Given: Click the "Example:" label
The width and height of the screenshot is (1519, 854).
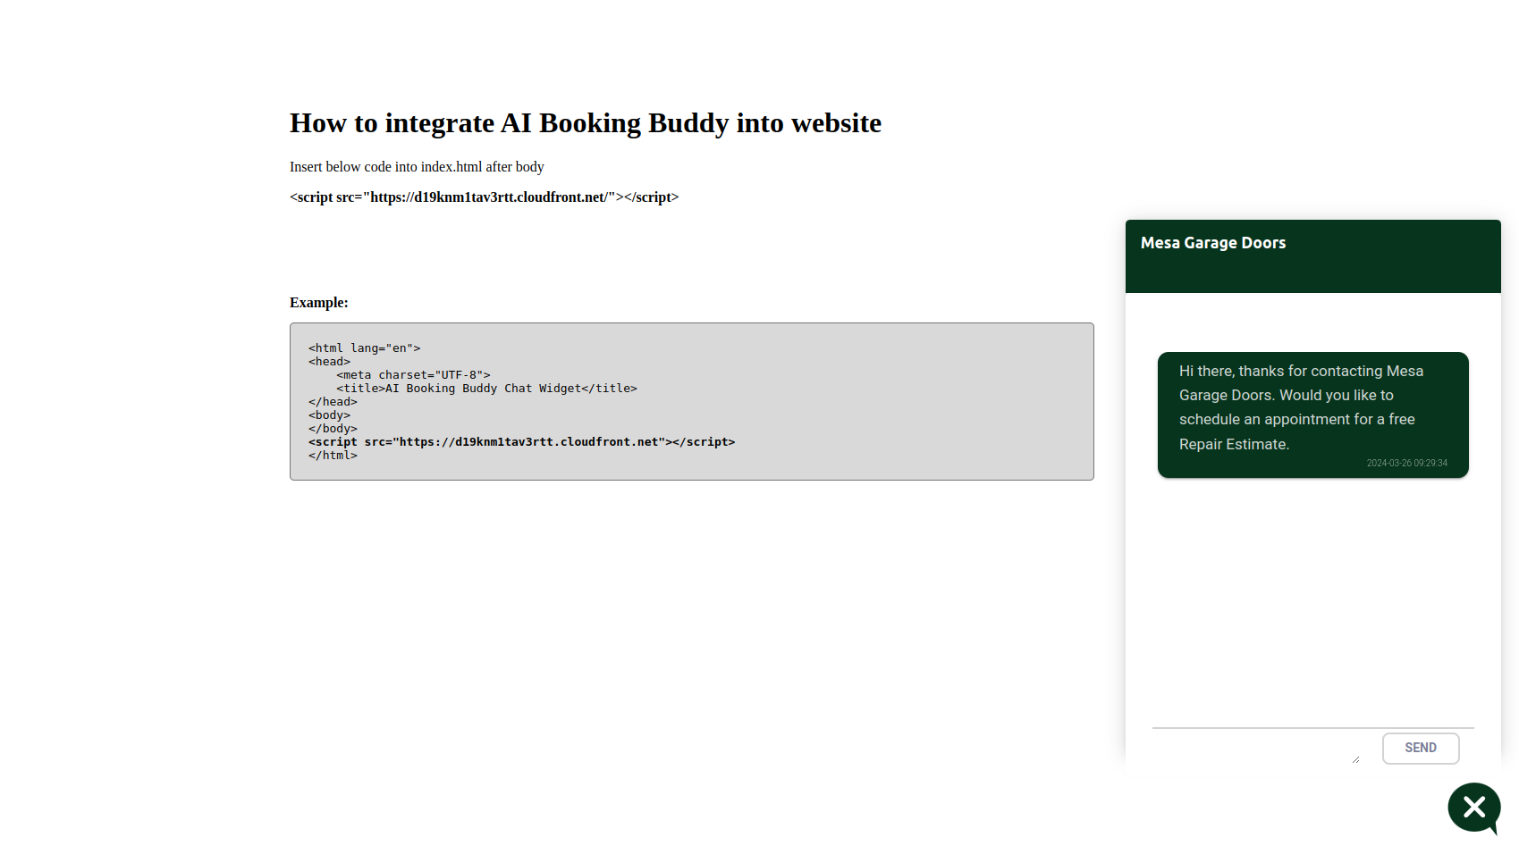Looking at the screenshot, I should (319, 303).
